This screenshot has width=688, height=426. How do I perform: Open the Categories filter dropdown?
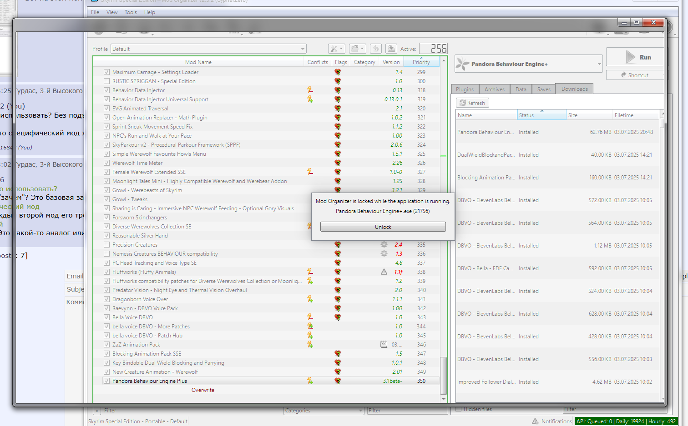point(324,411)
